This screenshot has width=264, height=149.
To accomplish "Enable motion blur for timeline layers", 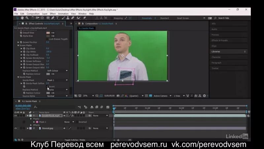I will click(x=102, y=107).
